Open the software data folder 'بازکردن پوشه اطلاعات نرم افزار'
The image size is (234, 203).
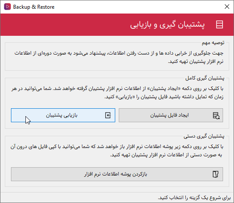117,174
